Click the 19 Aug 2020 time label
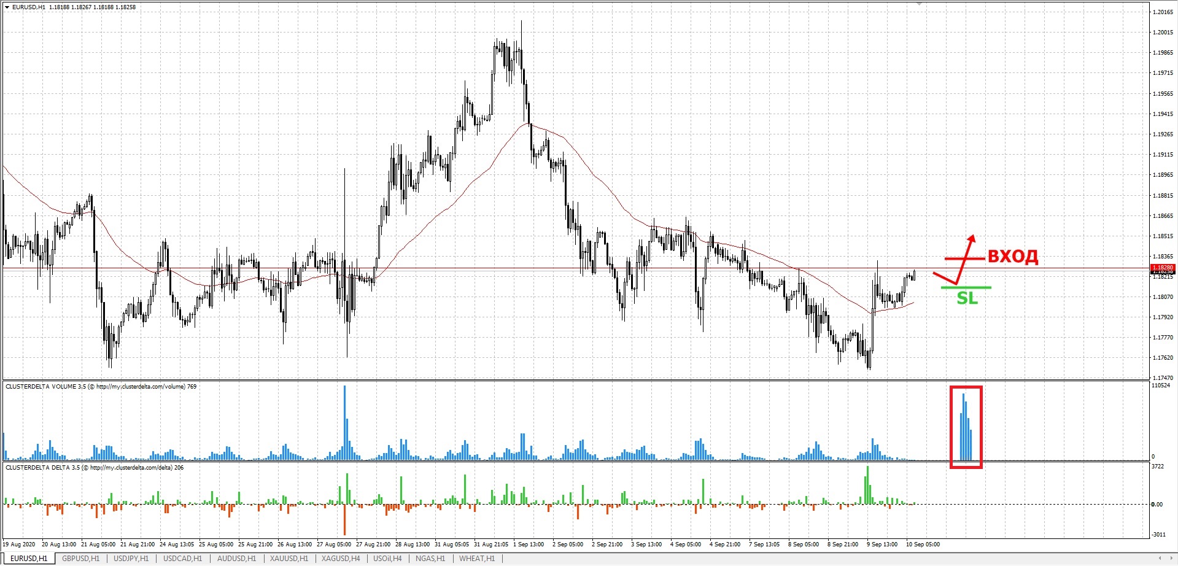This screenshot has height=566, width=1178. pos(20,545)
